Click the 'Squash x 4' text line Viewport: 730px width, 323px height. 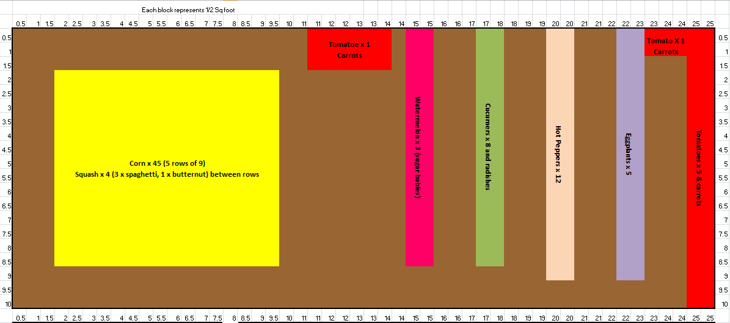pos(166,174)
